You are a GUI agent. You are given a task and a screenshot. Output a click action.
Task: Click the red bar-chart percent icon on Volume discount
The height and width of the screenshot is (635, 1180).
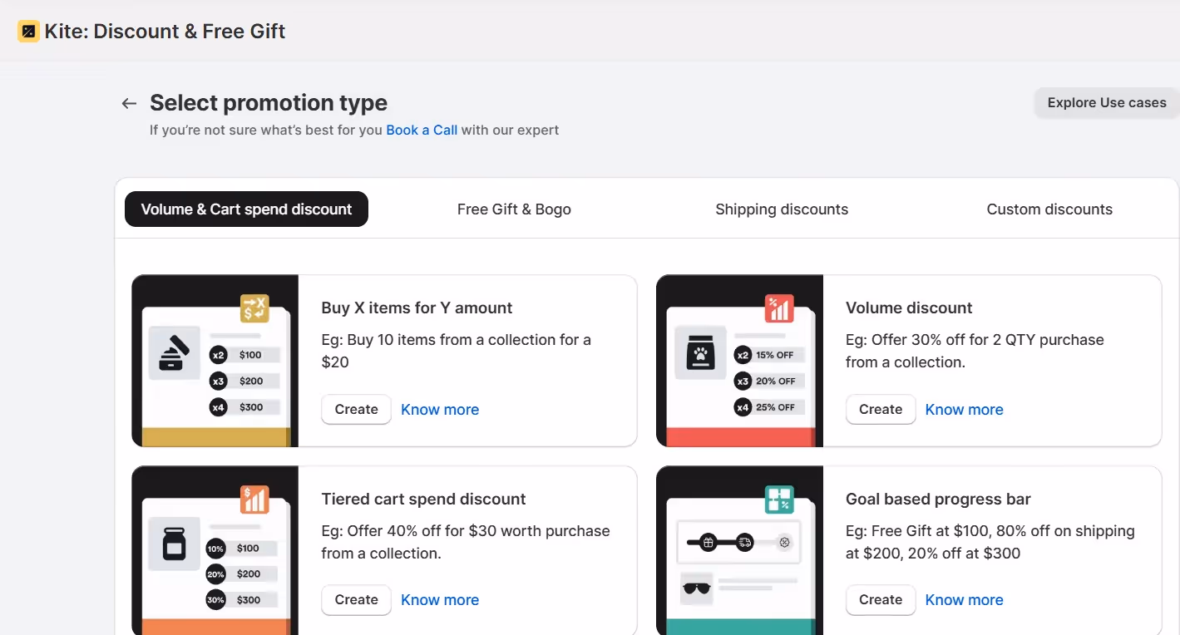click(x=779, y=308)
